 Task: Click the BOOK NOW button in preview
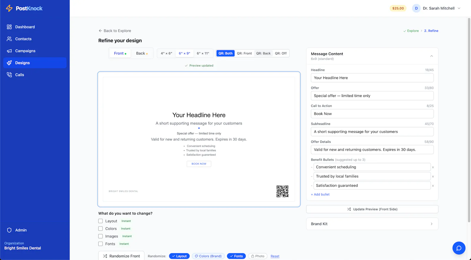click(x=199, y=164)
